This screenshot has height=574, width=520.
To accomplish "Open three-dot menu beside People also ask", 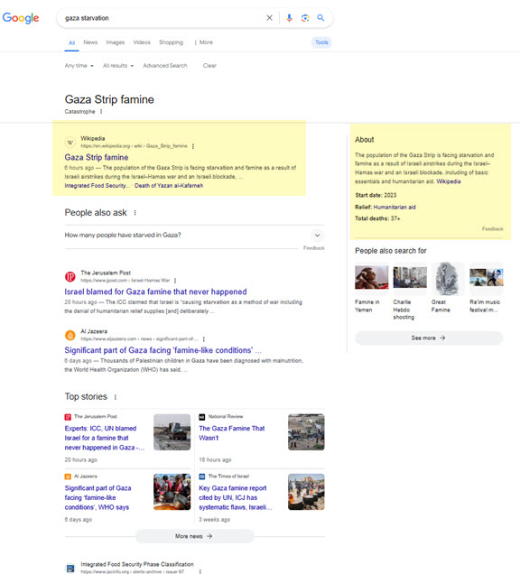I will point(135,213).
